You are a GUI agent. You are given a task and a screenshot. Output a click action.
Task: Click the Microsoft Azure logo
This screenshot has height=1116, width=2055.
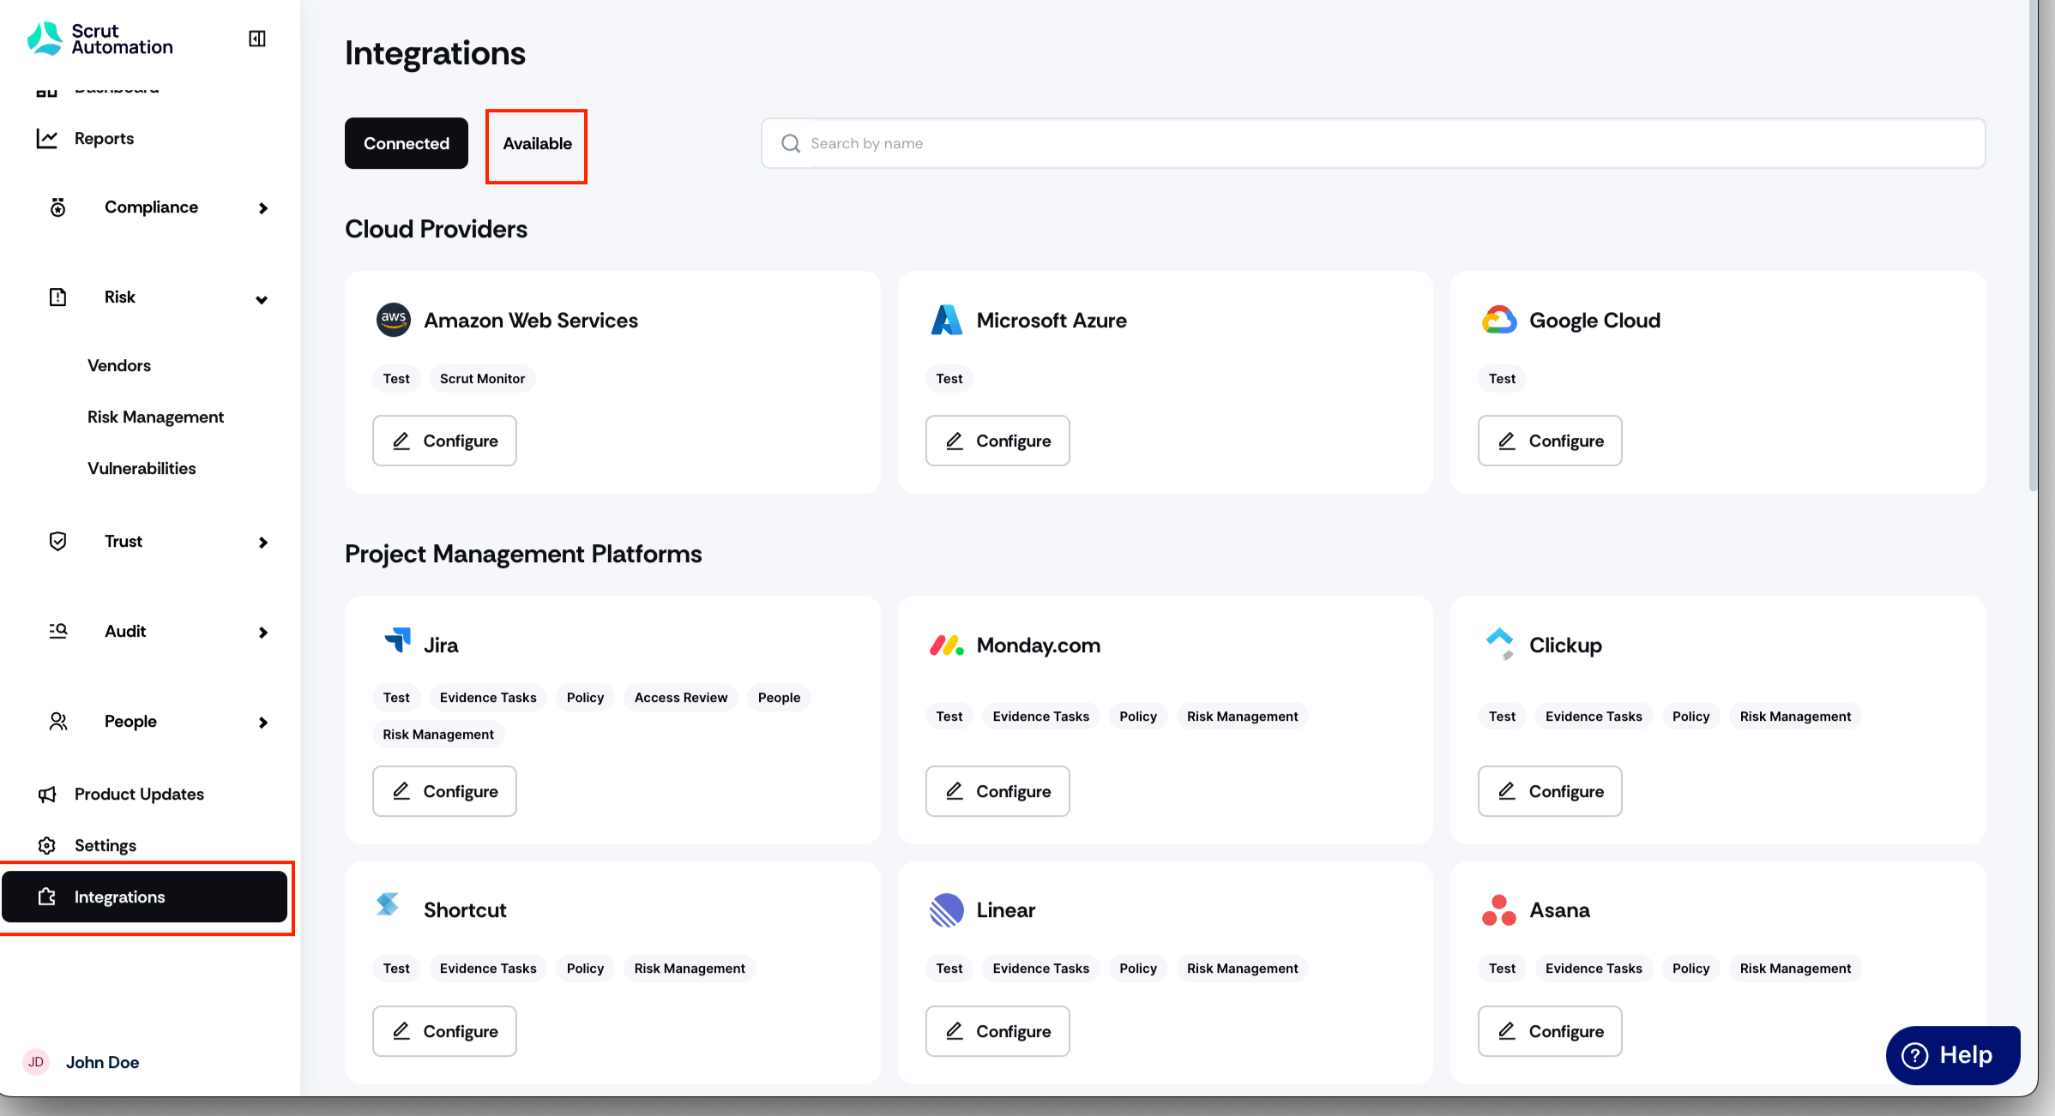[x=947, y=320]
